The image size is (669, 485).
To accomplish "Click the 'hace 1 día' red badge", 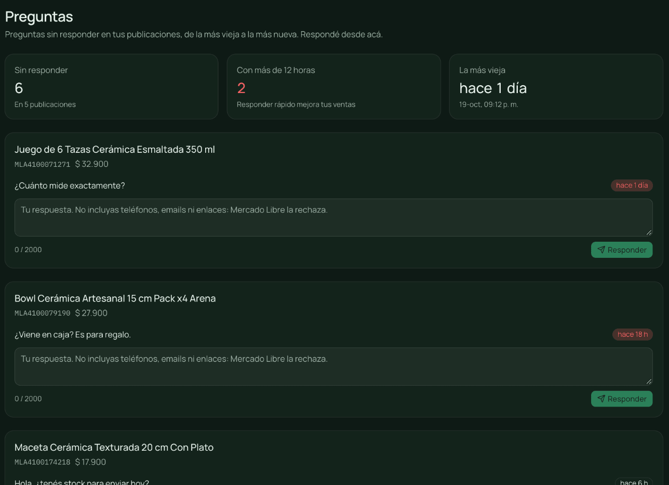I will point(632,186).
